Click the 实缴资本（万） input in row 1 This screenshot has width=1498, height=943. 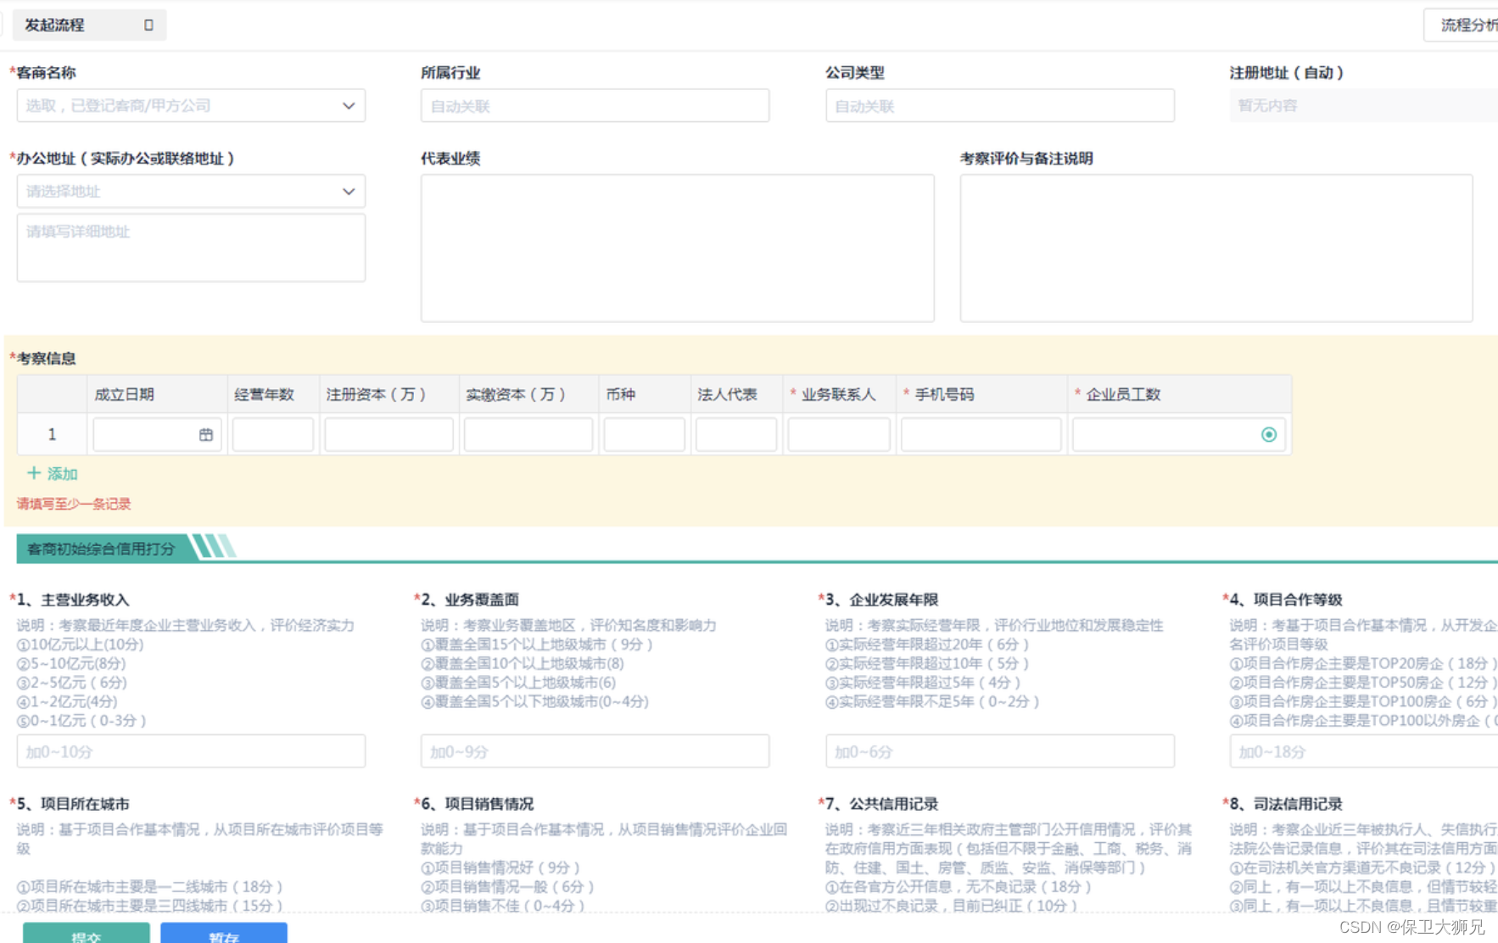(x=528, y=435)
